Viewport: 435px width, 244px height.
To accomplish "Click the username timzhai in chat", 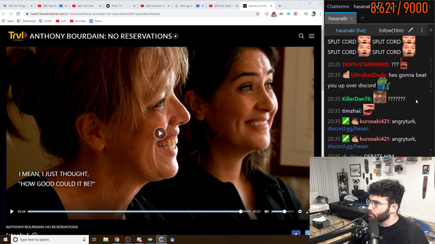I will click(x=351, y=111).
